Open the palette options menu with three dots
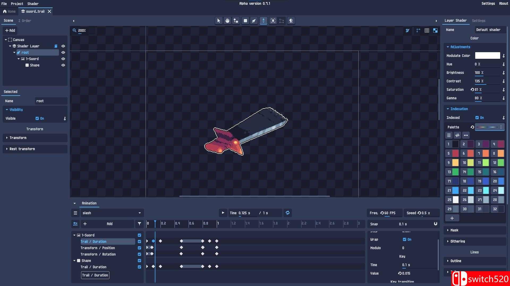This screenshot has height=286, width=510. pyautogui.click(x=501, y=127)
